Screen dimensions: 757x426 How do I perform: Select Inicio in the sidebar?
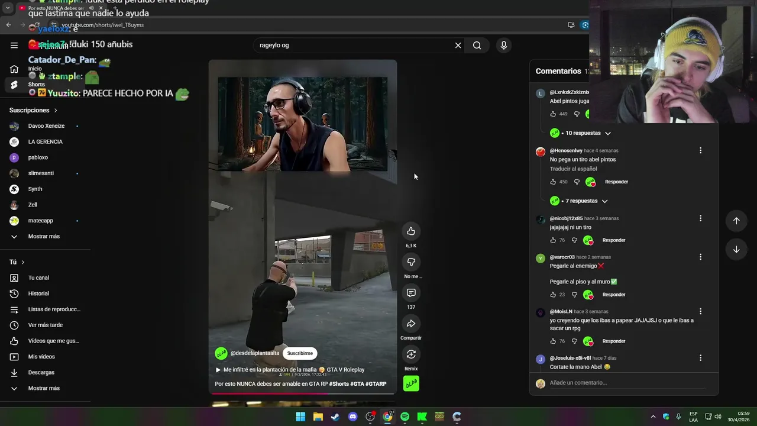coord(35,69)
